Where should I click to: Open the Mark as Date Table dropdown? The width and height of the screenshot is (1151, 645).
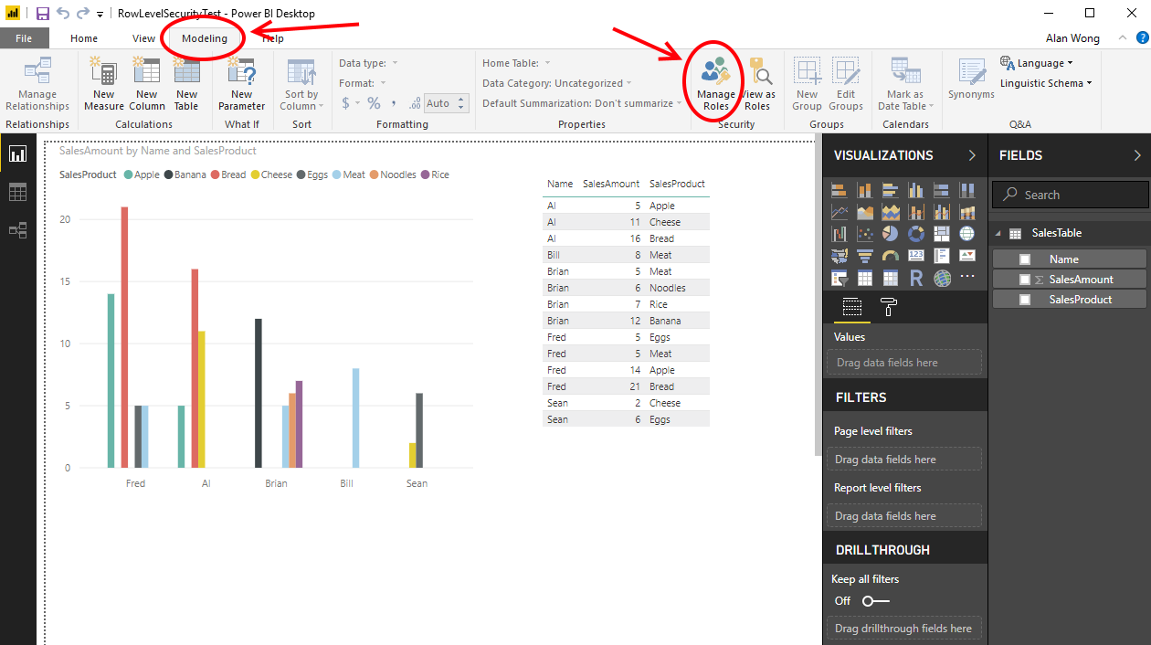pyautogui.click(x=904, y=83)
